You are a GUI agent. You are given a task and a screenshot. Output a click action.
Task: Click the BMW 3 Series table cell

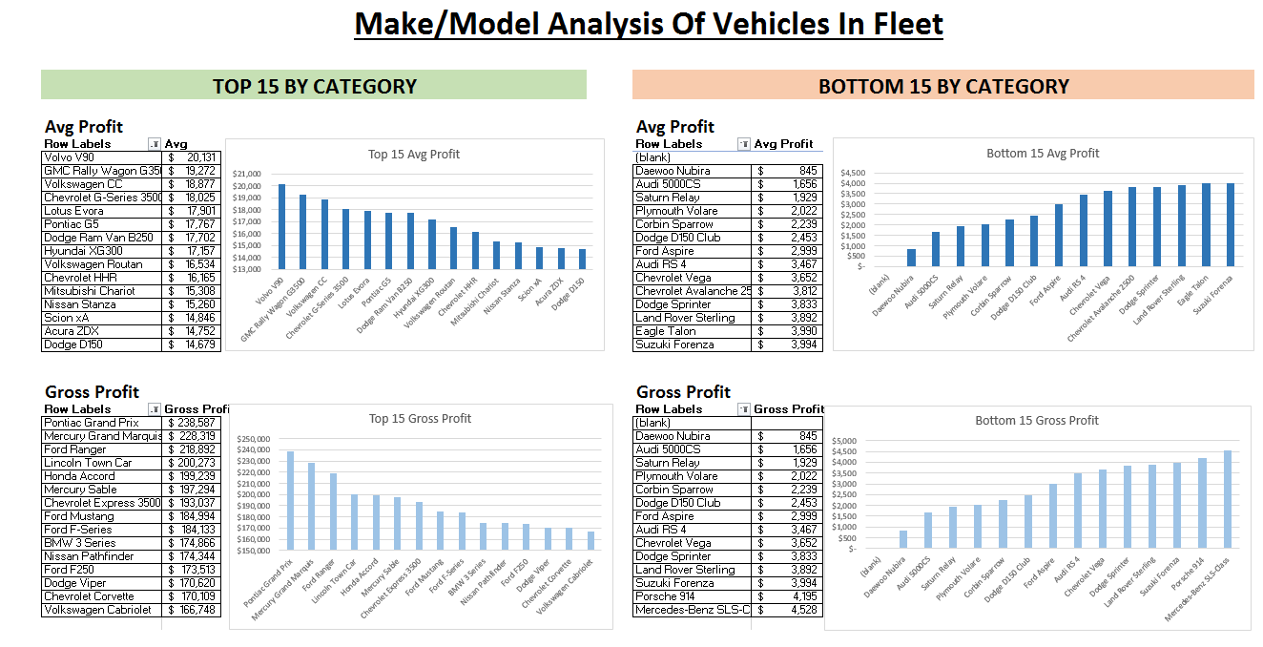[x=102, y=543]
